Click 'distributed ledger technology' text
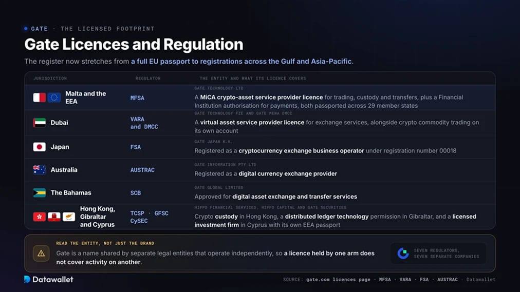 click(327, 217)
